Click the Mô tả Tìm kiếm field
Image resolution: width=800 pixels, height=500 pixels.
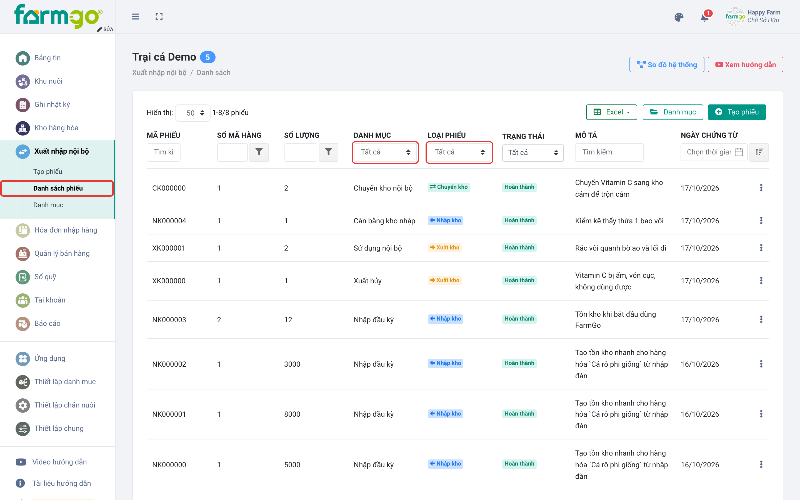tap(609, 152)
